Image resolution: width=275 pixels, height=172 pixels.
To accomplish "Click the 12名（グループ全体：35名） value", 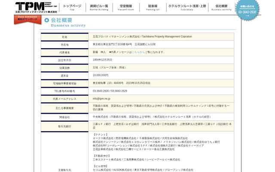I will click(x=110, y=68).
